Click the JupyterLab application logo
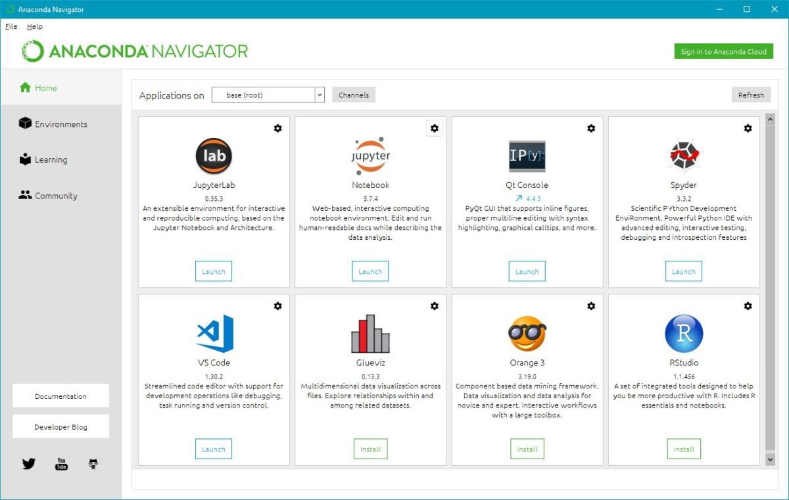Image resolution: width=789 pixels, height=500 pixels. pyautogui.click(x=214, y=156)
